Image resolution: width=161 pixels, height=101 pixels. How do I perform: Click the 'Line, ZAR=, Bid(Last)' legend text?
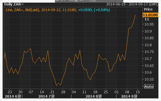(23, 10)
